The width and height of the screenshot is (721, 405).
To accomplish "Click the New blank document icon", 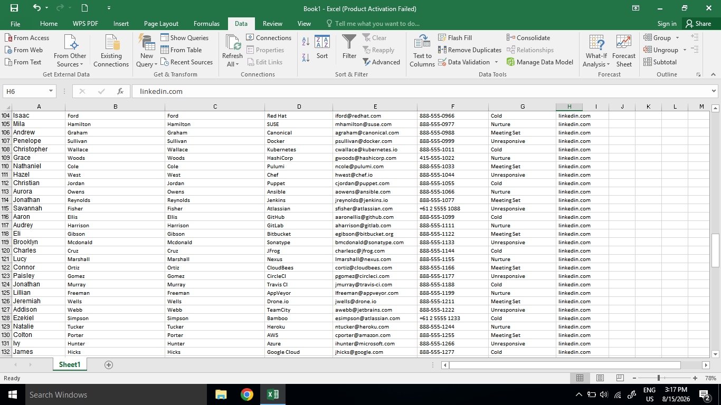I will click(84, 8).
